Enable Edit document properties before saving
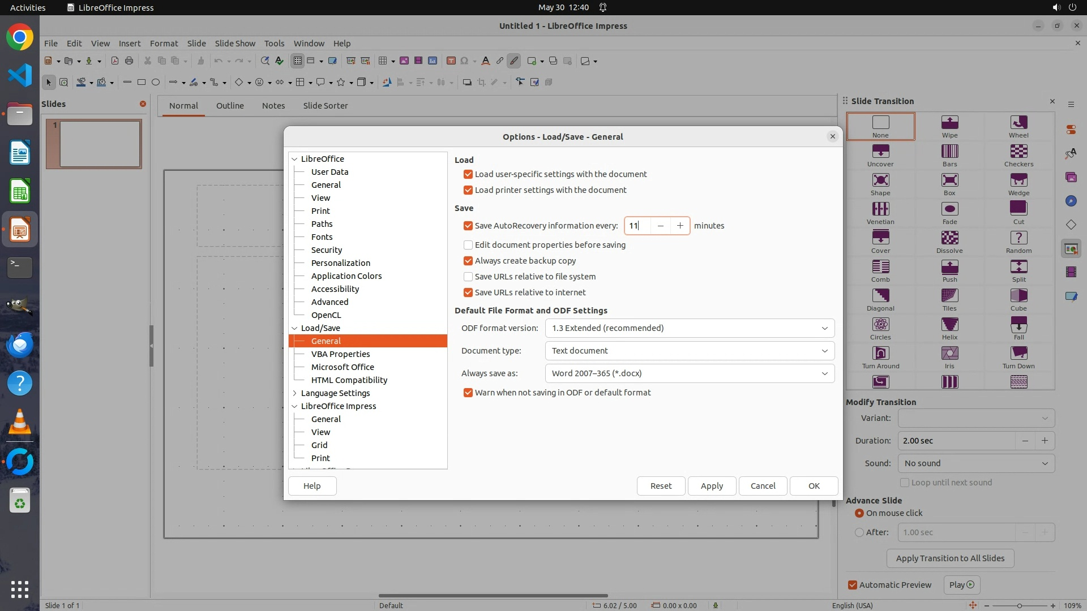 tap(468, 245)
